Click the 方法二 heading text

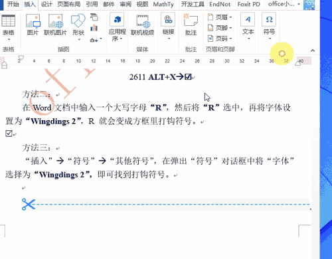(x=37, y=94)
